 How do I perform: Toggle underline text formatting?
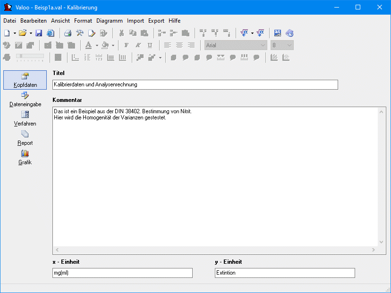coord(150,45)
